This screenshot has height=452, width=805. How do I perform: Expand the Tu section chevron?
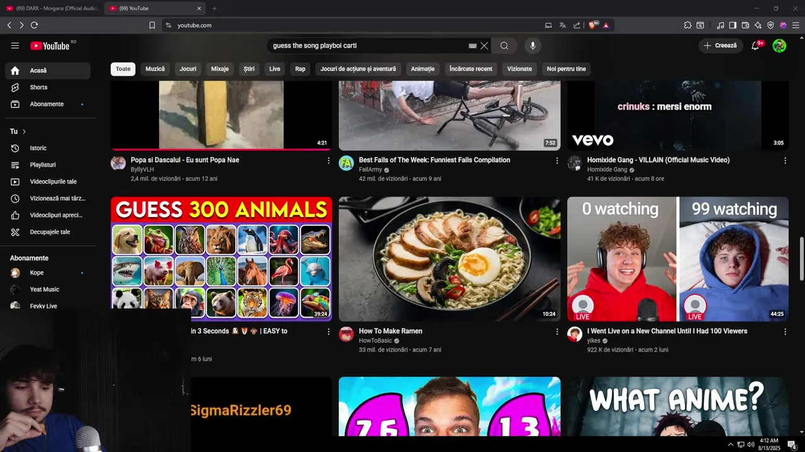tap(24, 131)
